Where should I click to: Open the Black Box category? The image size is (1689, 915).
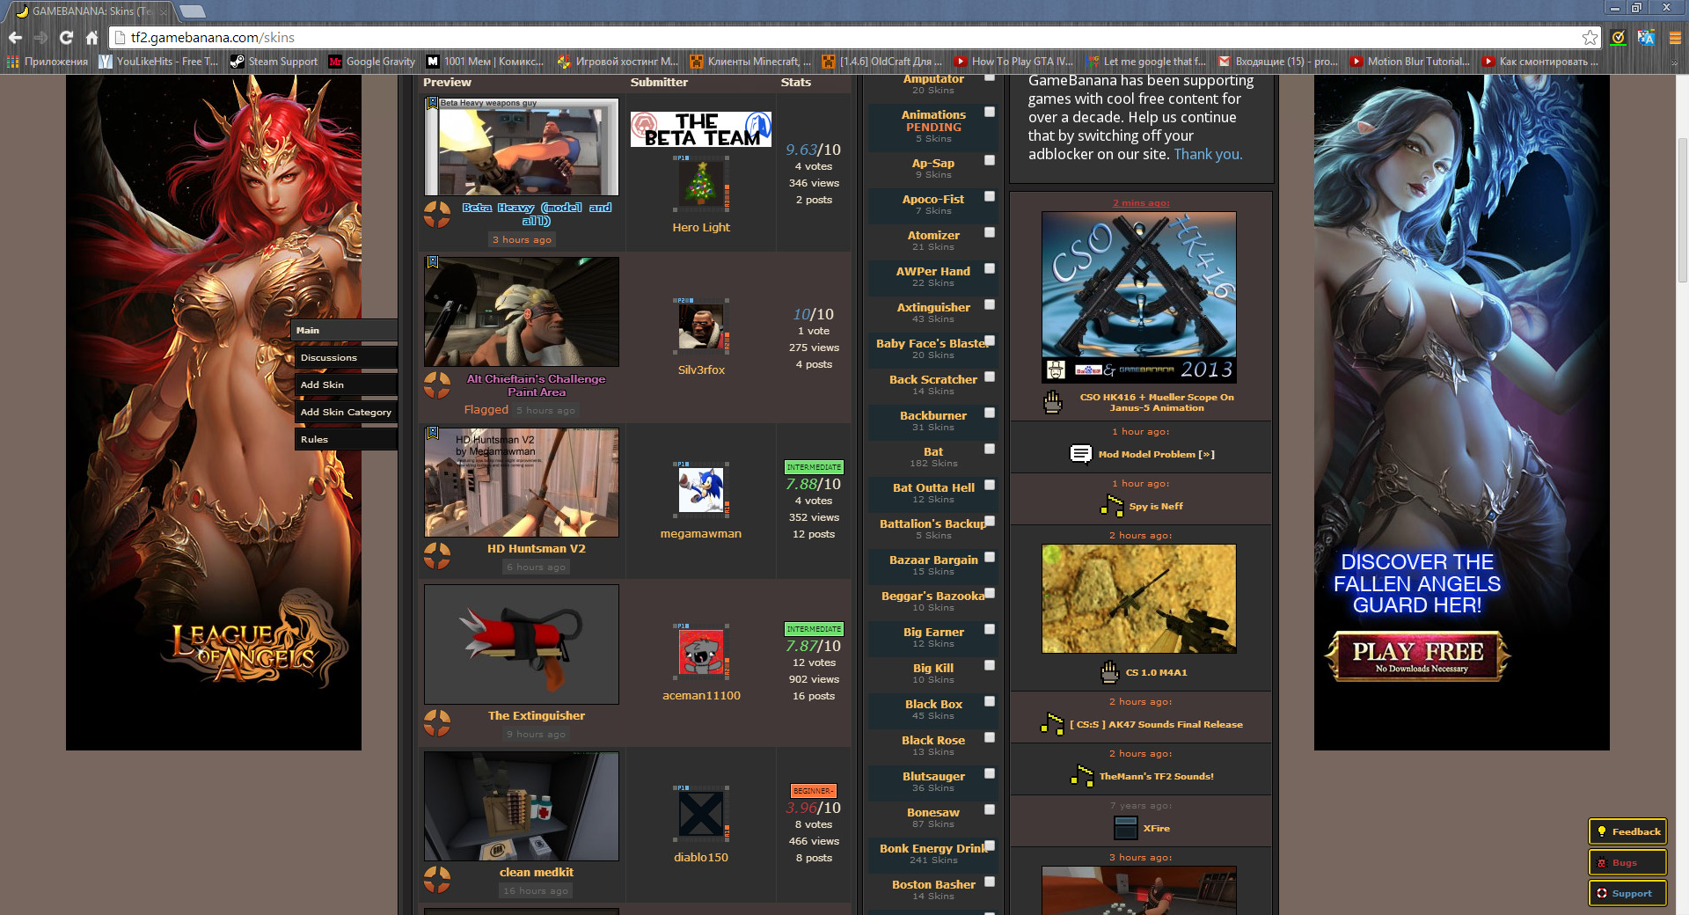(933, 704)
